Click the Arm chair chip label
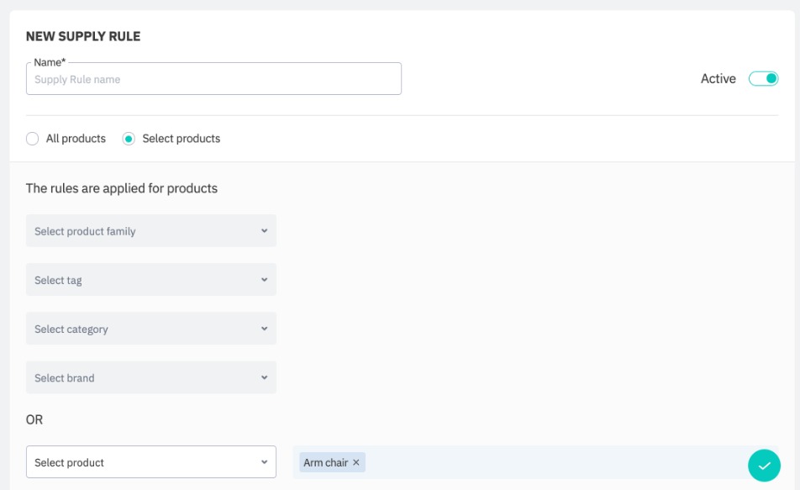 pos(325,462)
